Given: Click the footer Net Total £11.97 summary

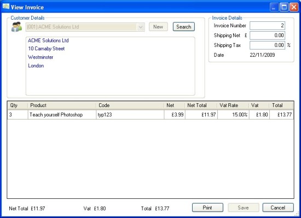Looking at the screenshot, I should click(x=27, y=208).
